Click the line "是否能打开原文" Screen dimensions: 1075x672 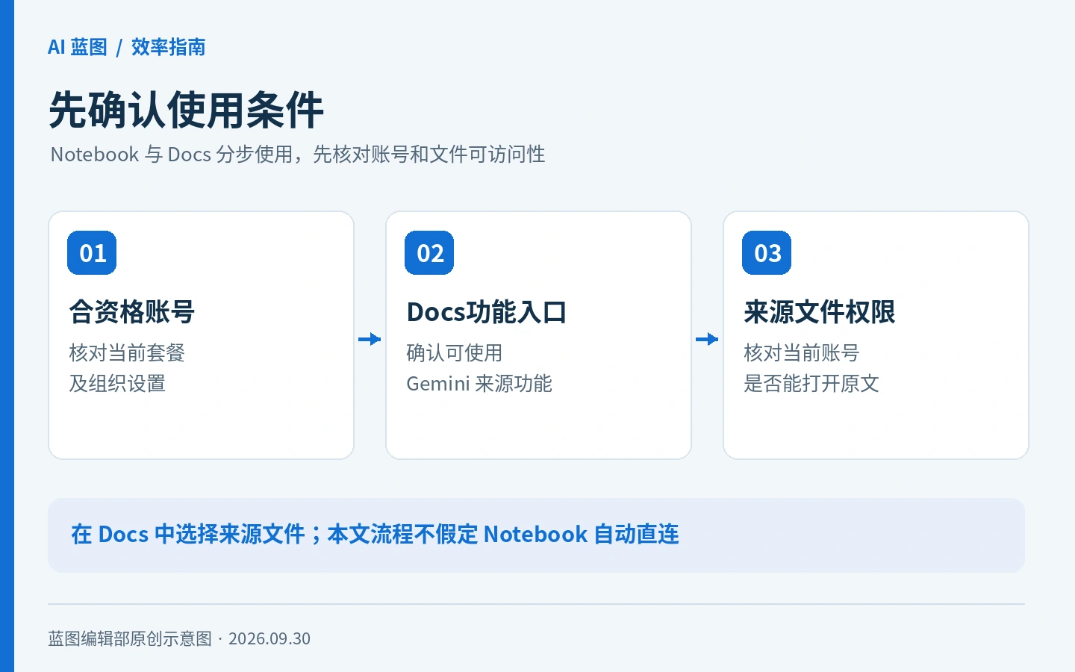(811, 384)
